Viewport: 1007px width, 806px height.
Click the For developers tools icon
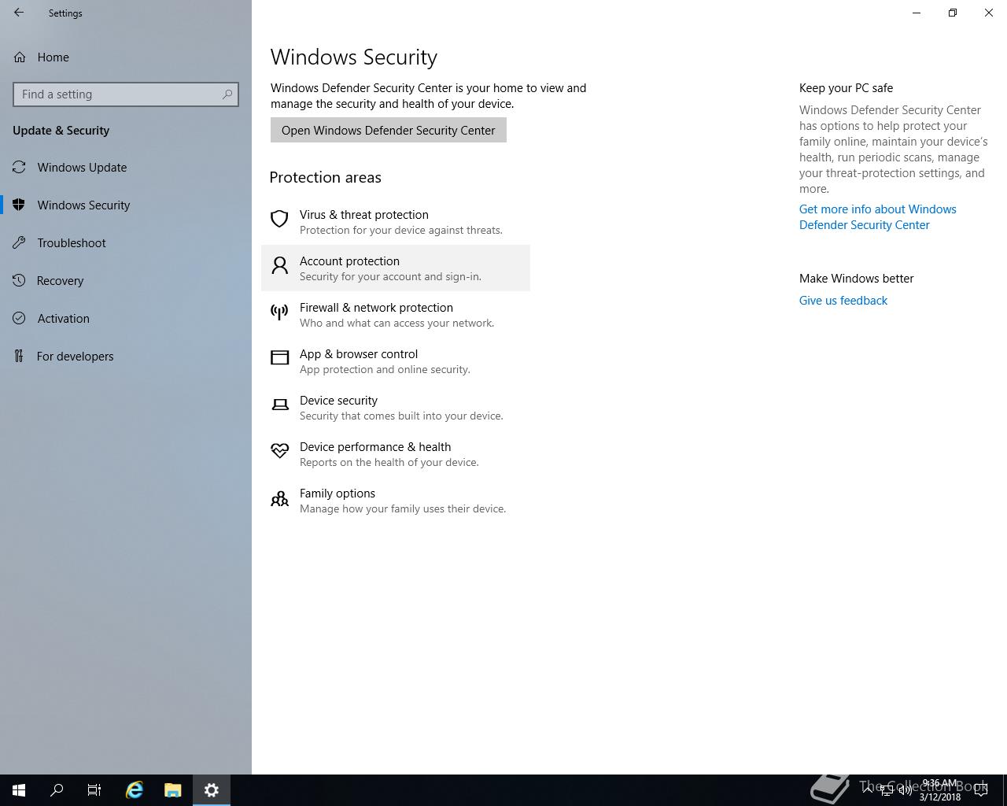pyautogui.click(x=19, y=357)
